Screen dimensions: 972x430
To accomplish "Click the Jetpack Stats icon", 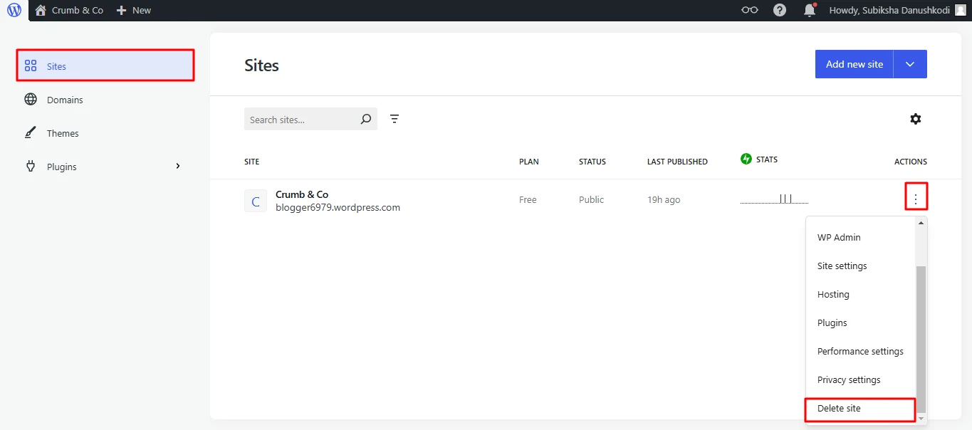I will [x=746, y=159].
